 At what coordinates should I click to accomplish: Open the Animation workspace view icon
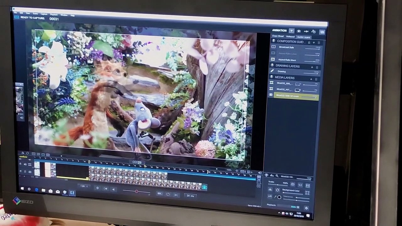pyautogui.click(x=291, y=31)
